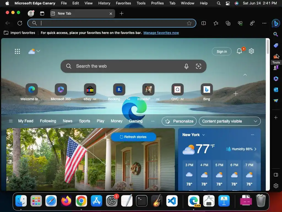Open the Collections toolbar icon

(228, 23)
